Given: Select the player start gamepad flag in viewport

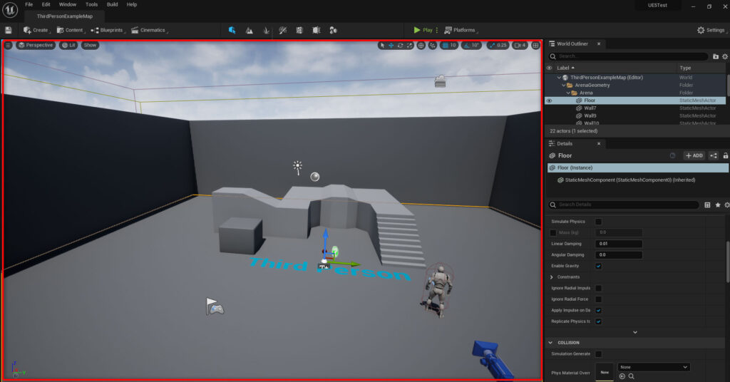Looking at the screenshot, I should (215, 306).
